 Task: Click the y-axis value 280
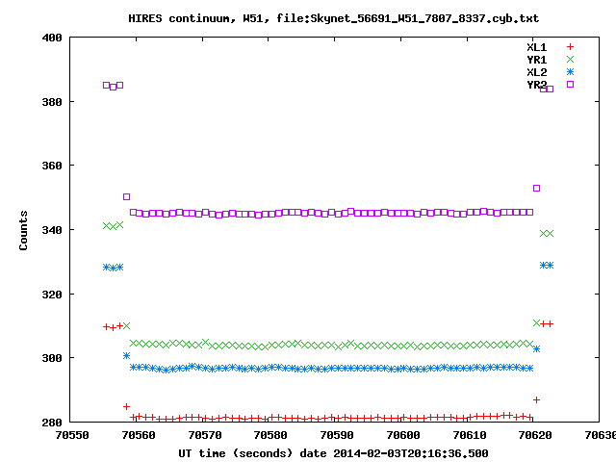52,423
